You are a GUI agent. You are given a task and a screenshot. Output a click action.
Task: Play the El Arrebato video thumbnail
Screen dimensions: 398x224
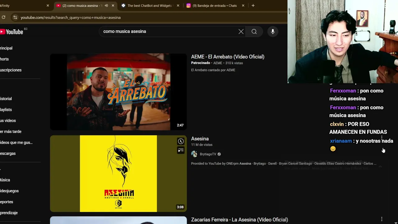pos(118,92)
